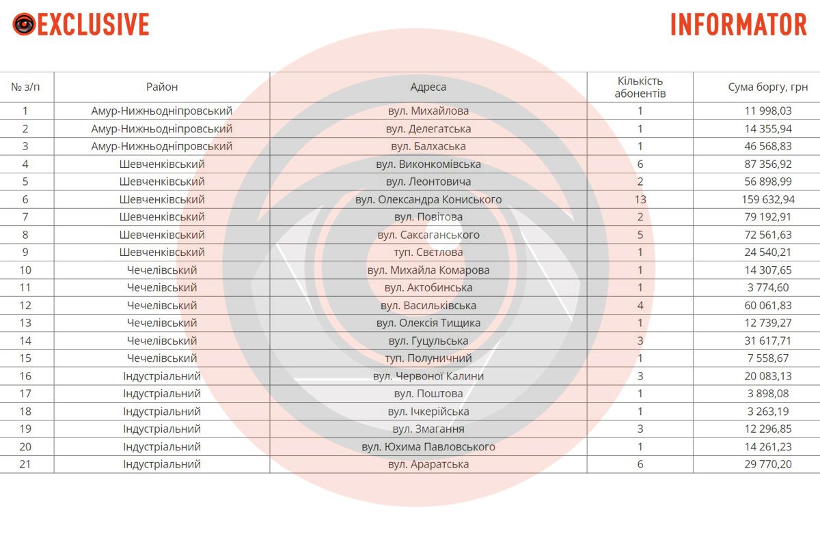
Task: Select the туп. Полуничний address cell
Action: coord(428,358)
